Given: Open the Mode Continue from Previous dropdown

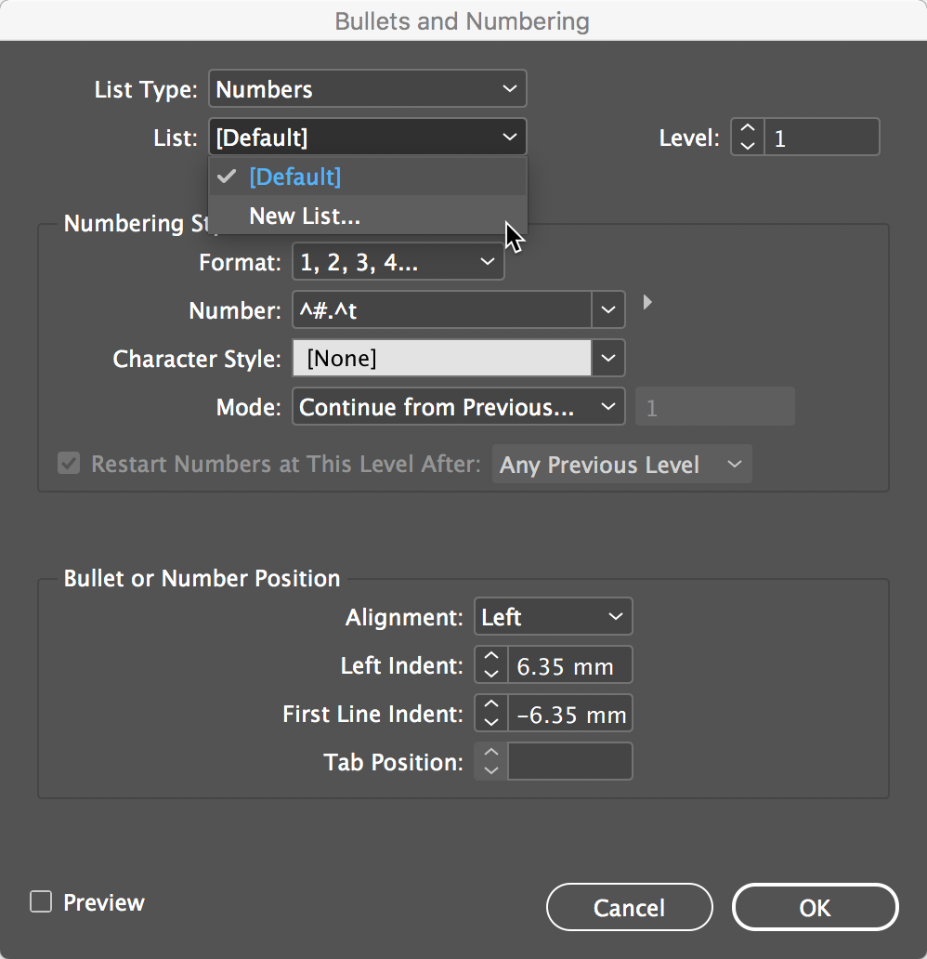Looking at the screenshot, I should 459,406.
